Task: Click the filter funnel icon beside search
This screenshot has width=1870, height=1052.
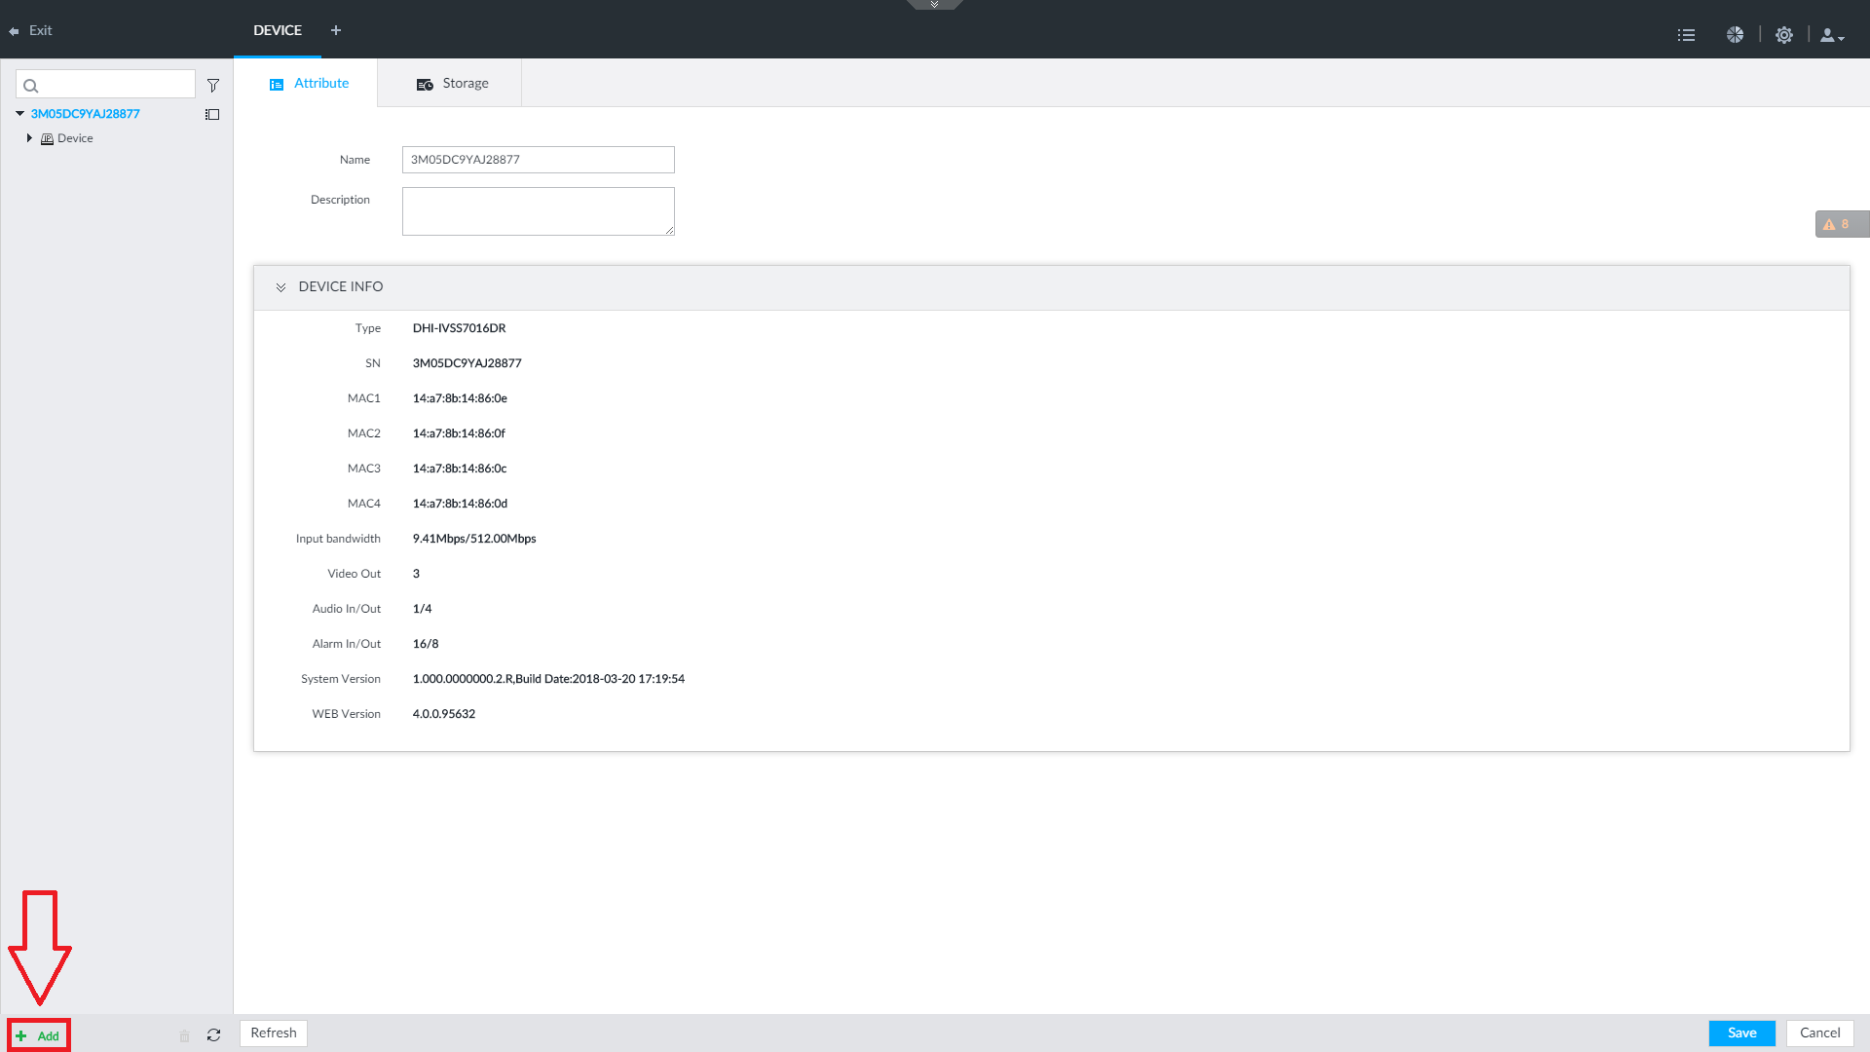Action: (x=213, y=86)
